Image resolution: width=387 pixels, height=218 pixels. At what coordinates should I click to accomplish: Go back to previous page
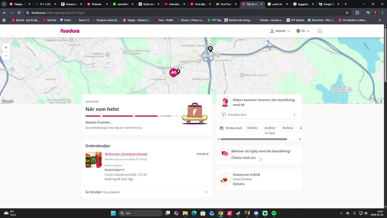tap(4, 13)
